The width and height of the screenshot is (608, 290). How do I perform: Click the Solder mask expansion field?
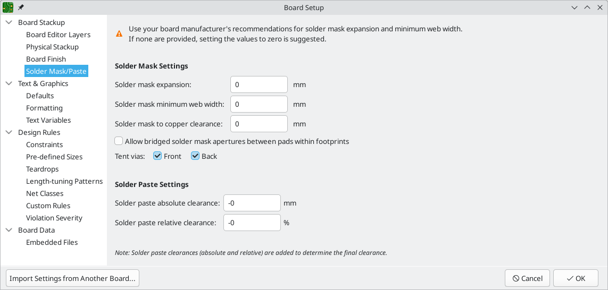259,84
